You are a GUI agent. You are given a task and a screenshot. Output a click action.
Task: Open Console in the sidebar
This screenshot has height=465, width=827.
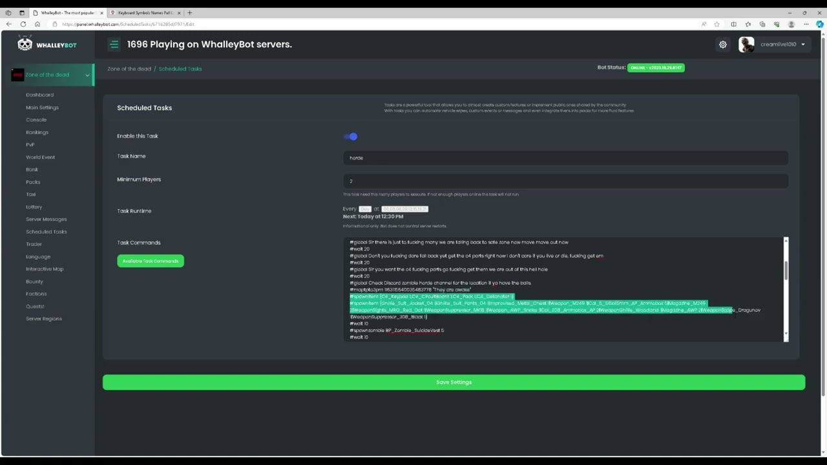(36, 119)
